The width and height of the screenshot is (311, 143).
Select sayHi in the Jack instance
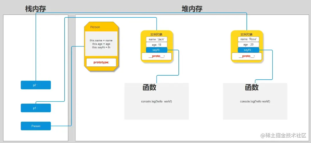pos(156,50)
